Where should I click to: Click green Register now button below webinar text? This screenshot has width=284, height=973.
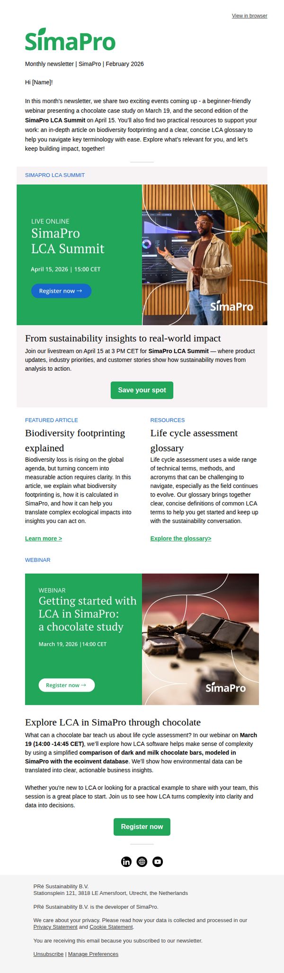tap(142, 826)
